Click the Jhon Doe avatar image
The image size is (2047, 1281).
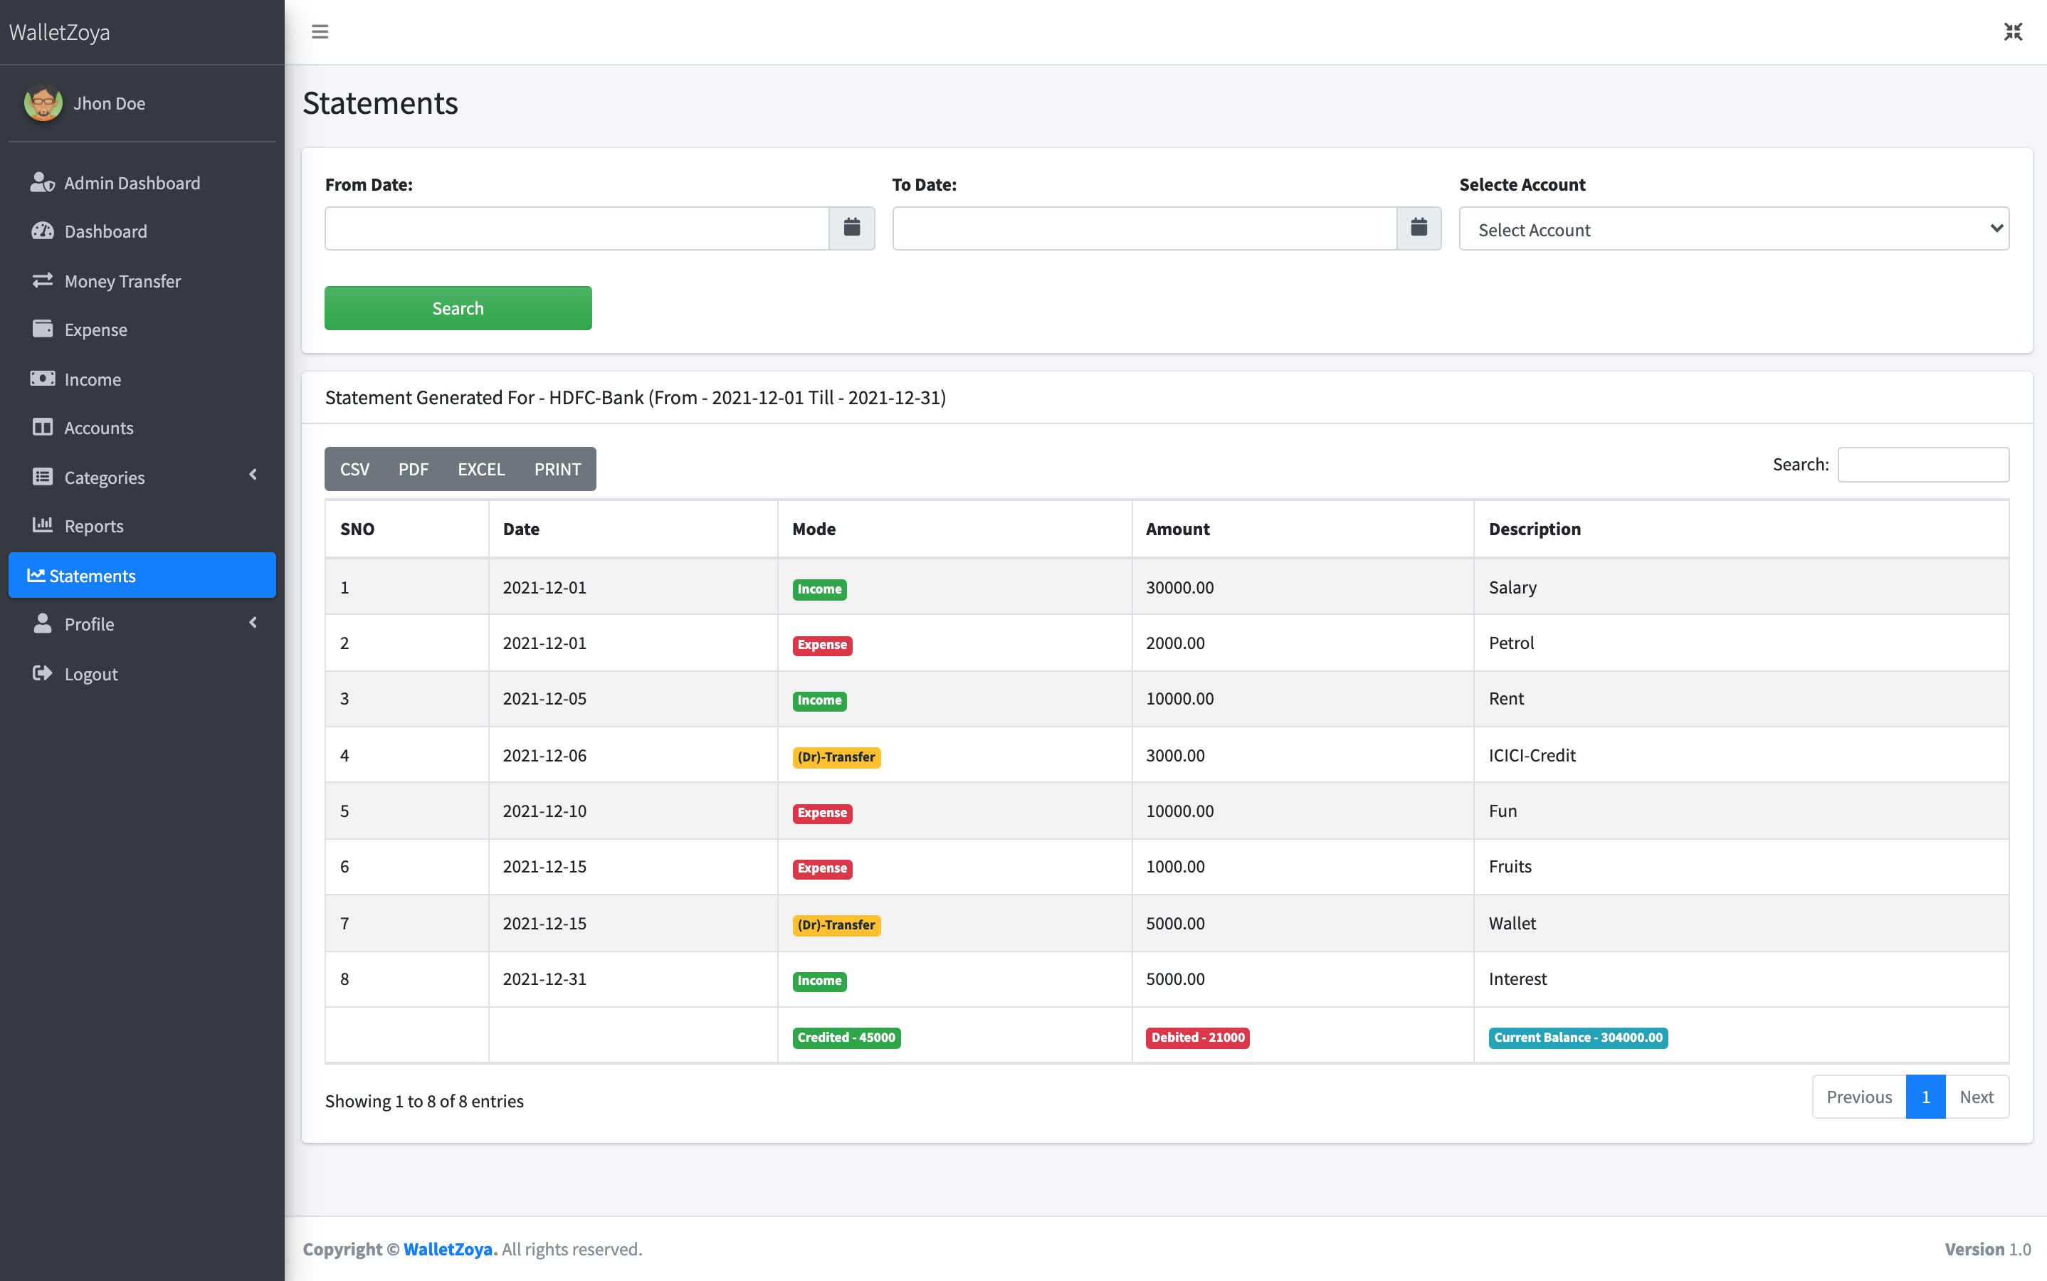43,103
